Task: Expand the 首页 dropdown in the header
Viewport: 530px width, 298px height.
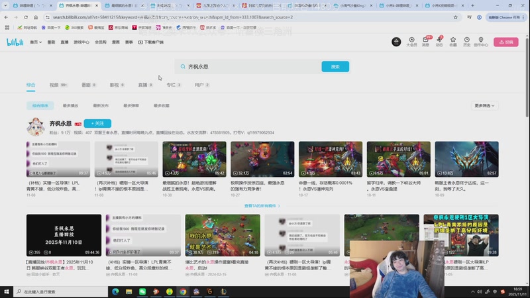Action: click(x=36, y=42)
